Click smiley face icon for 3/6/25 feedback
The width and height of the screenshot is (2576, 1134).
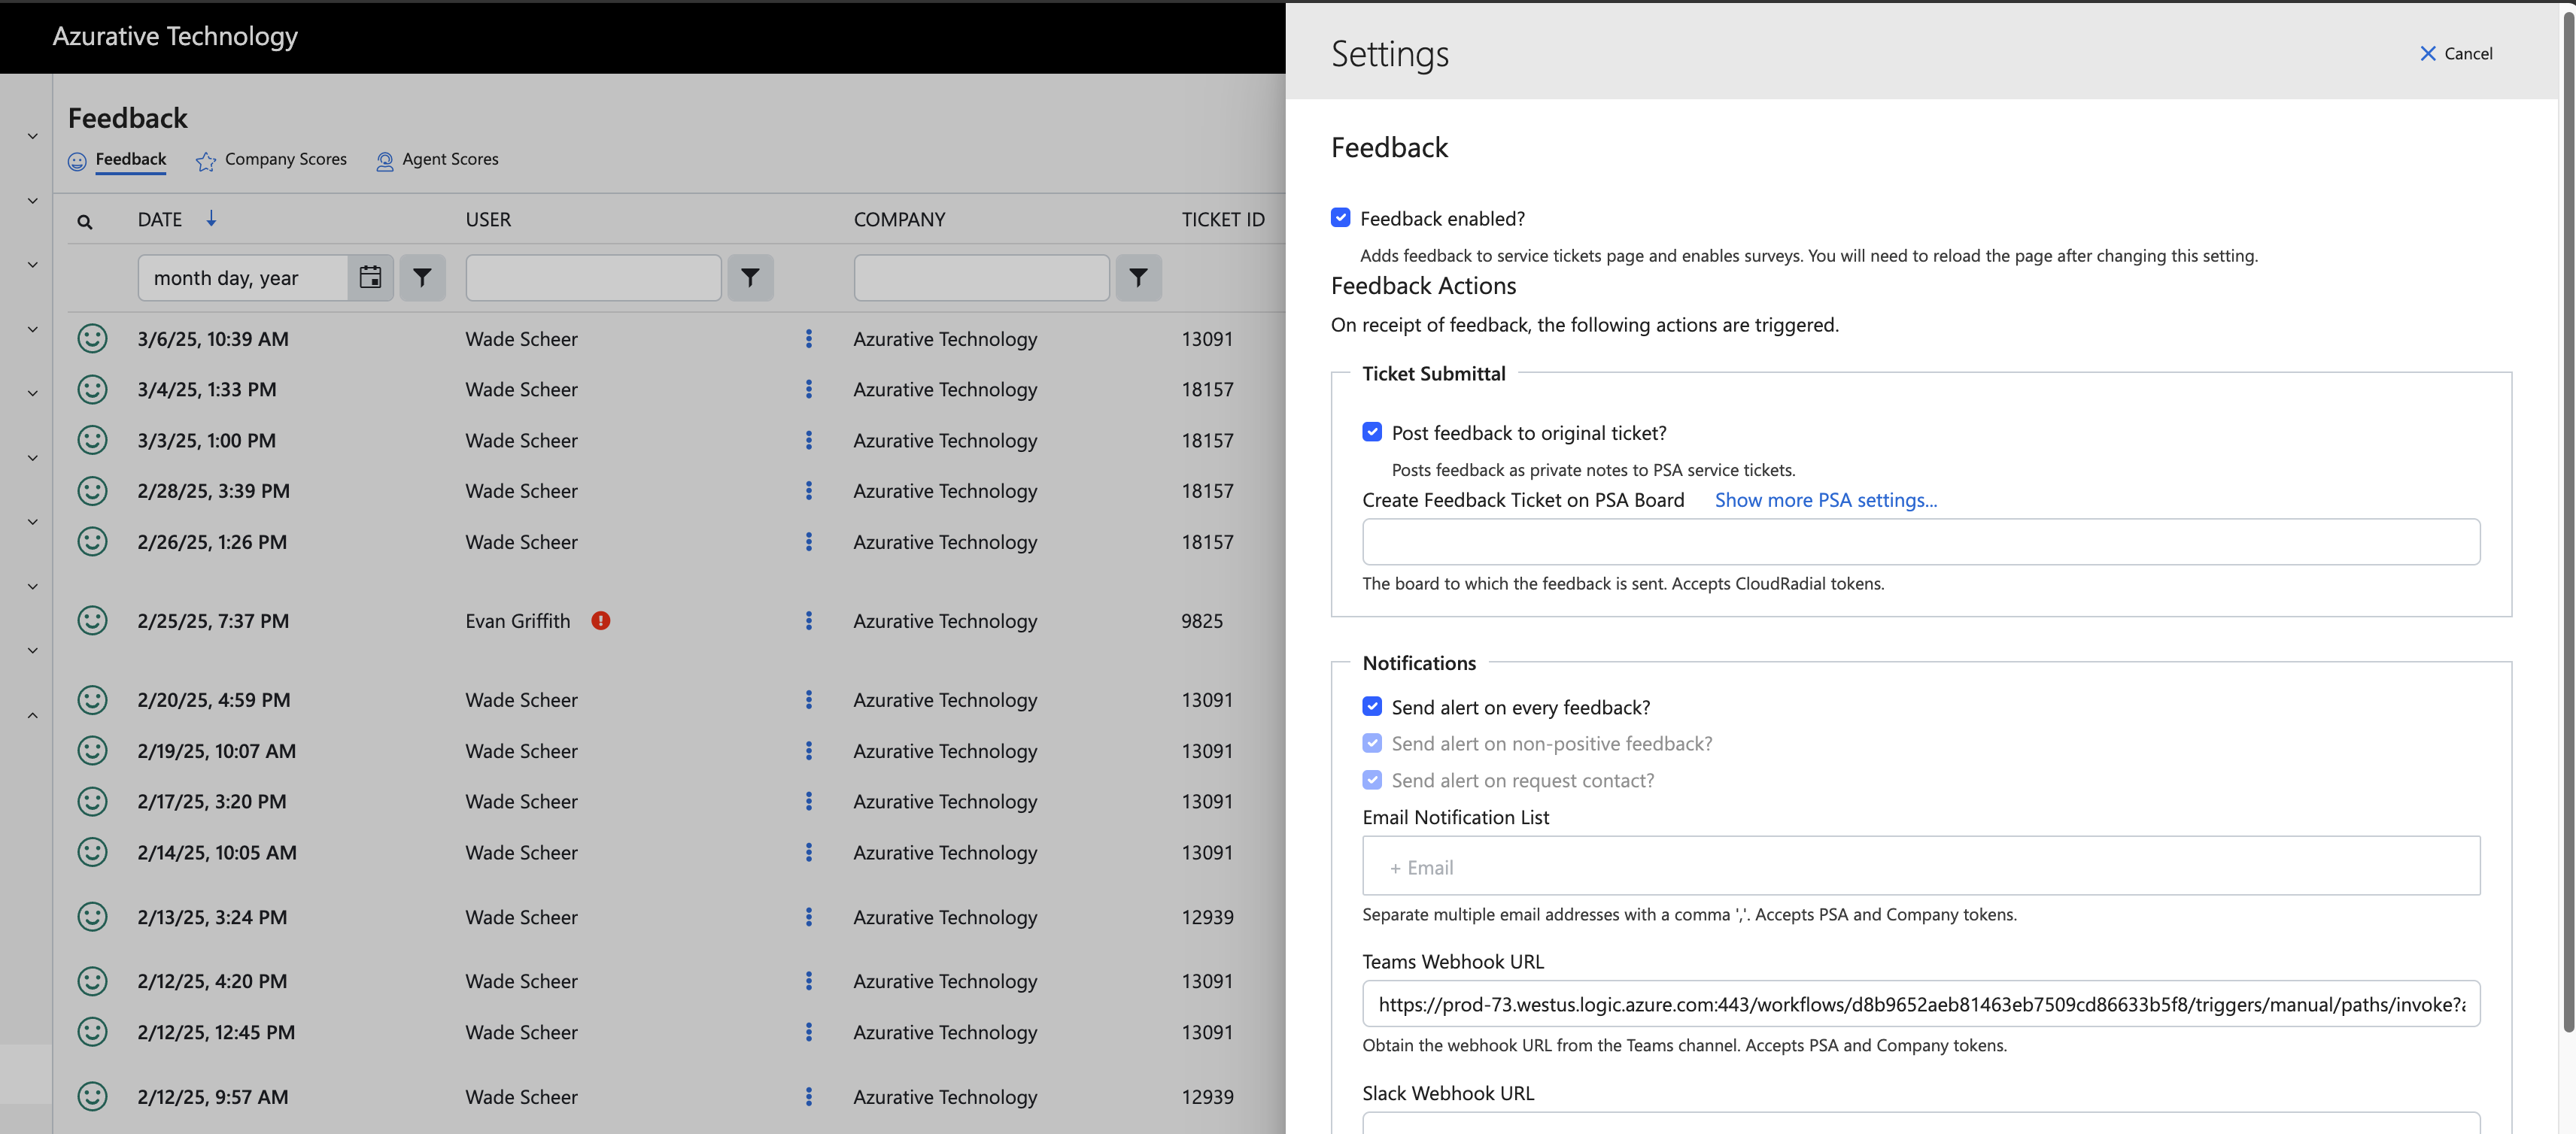92,338
